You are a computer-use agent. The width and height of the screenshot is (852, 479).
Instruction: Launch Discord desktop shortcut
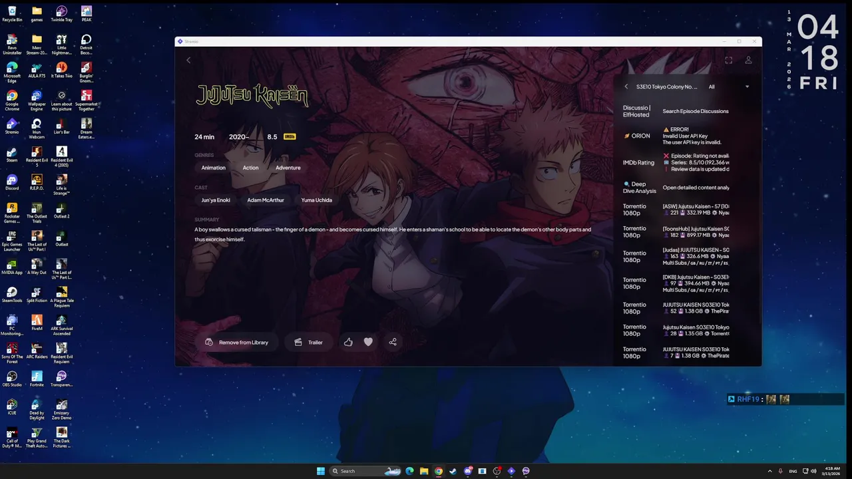(12, 182)
